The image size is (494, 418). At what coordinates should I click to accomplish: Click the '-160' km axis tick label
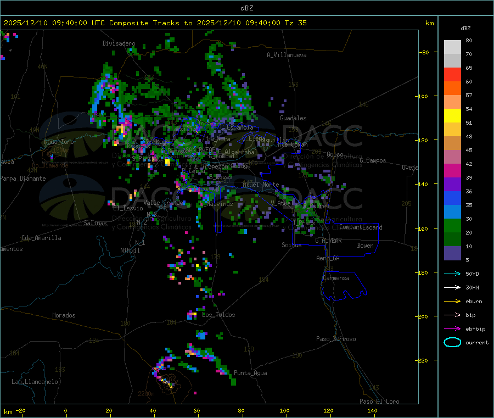(x=423, y=228)
